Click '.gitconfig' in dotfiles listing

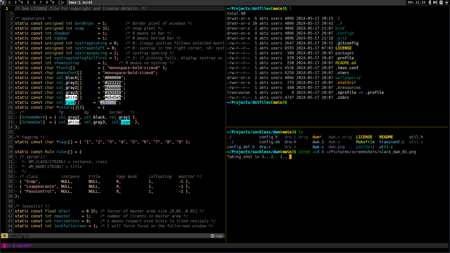[x=347, y=43]
